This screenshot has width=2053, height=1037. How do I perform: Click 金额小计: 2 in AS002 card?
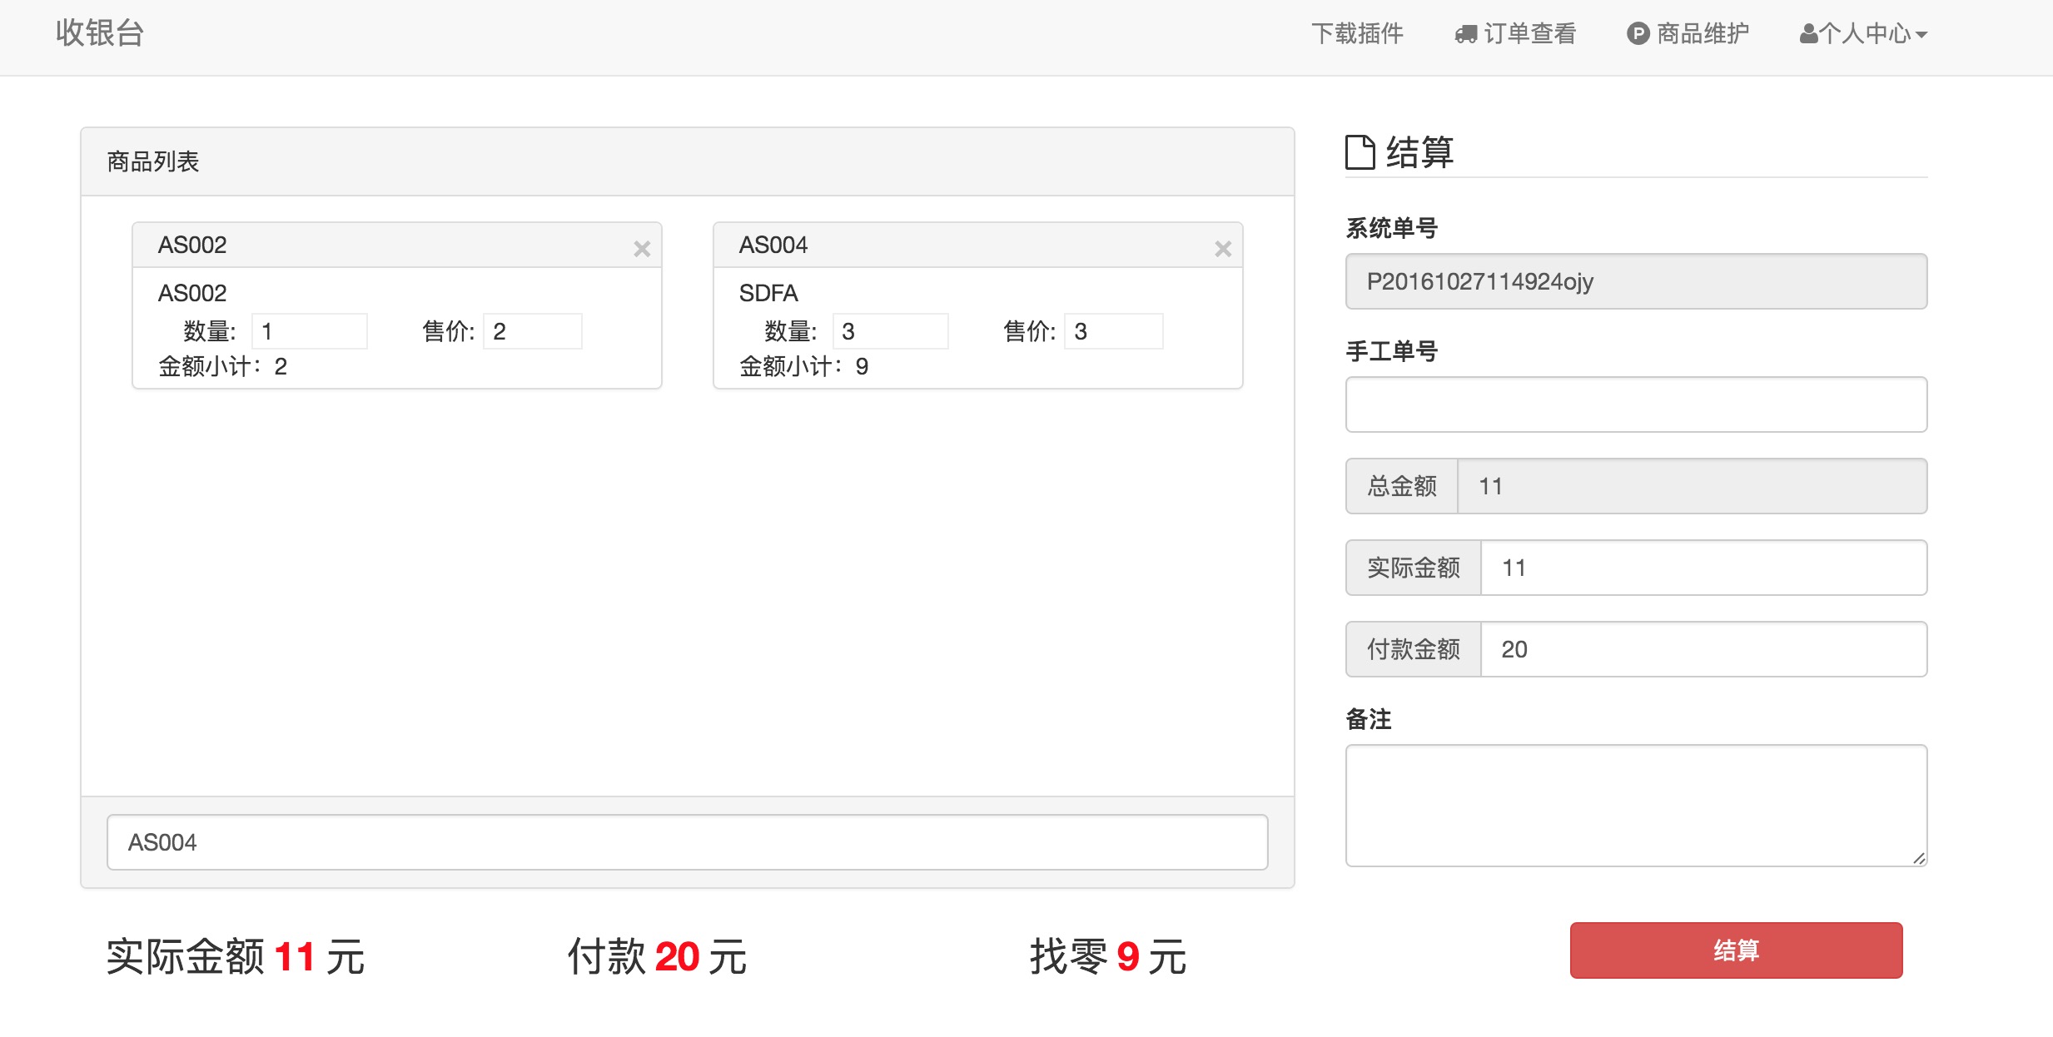tap(222, 366)
